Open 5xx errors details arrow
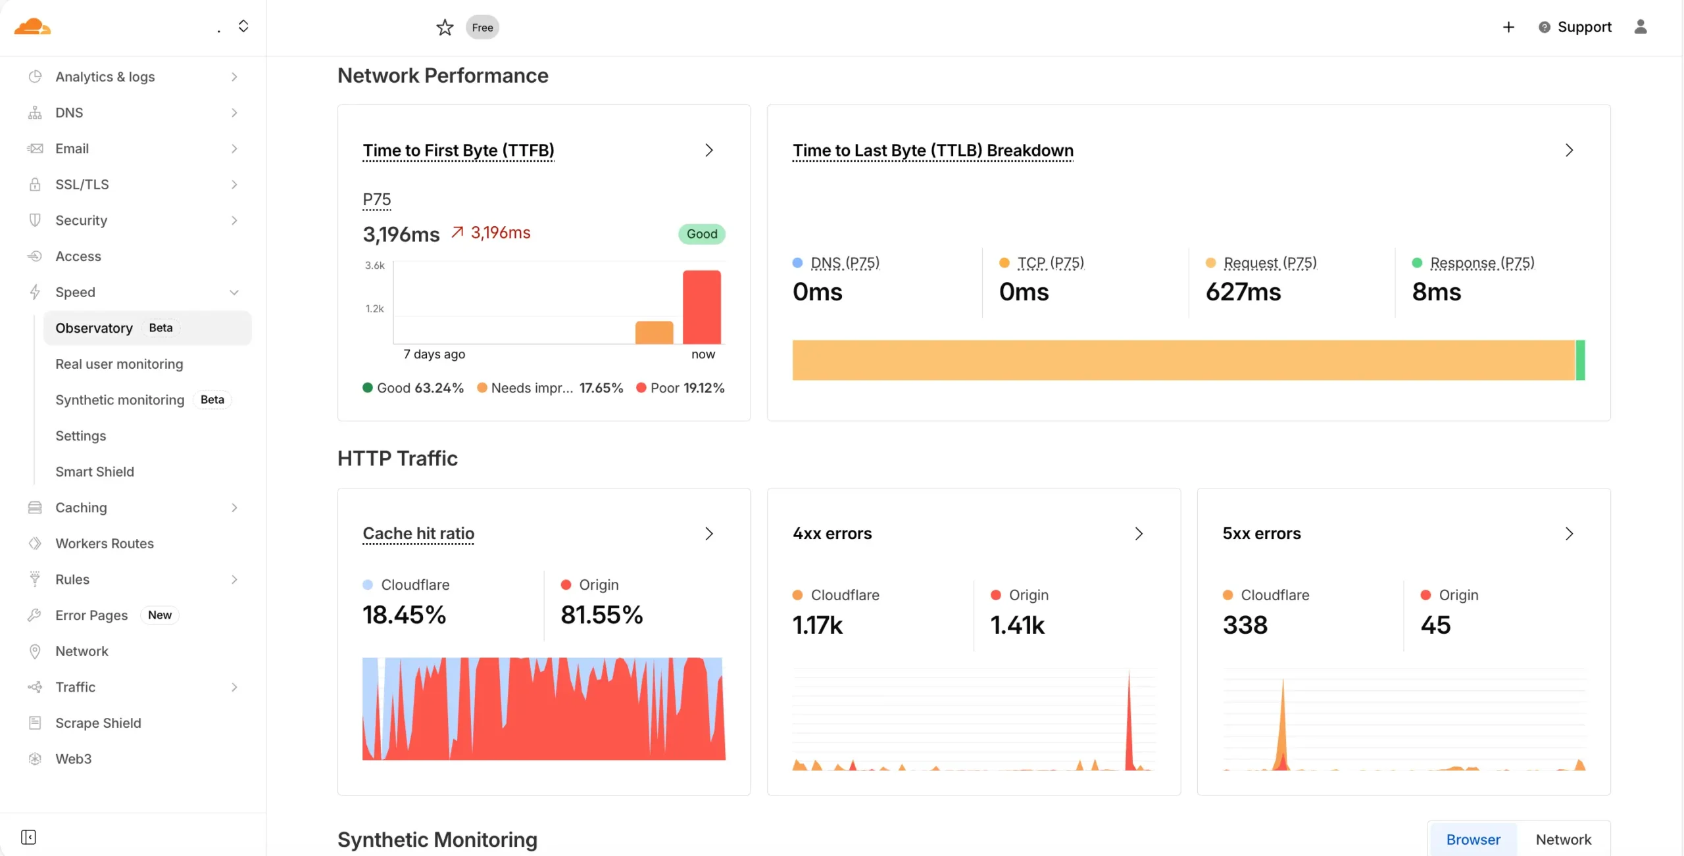Screen dimensions: 1684x856 click(x=1569, y=534)
